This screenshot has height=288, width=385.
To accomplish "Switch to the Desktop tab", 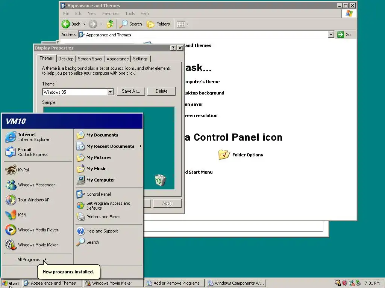I will click(66, 59).
